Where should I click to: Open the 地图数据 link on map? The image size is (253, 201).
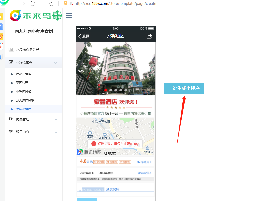coord(110,153)
